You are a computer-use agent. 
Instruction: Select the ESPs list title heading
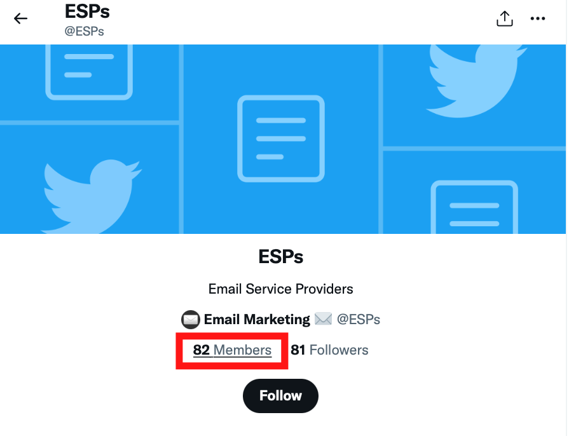point(280,256)
